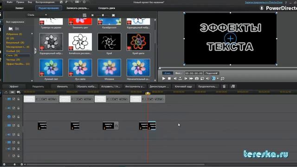Play the preview video

coord(164,78)
